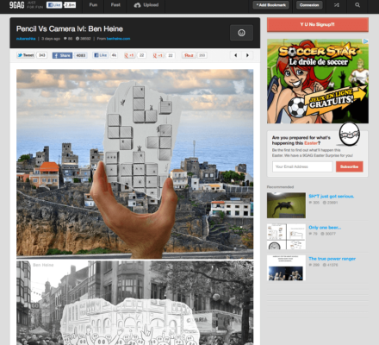Open the 9GAG logo home link
Viewport: 379px width, 345px height.
pyautogui.click(x=16, y=5)
